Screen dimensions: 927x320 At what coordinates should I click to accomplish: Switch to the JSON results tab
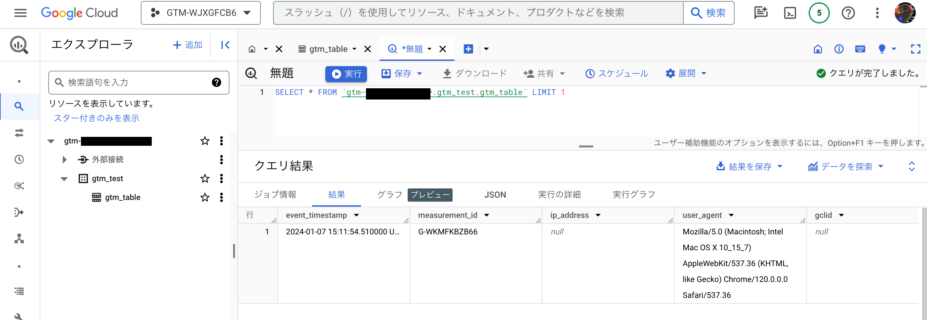tap(495, 195)
